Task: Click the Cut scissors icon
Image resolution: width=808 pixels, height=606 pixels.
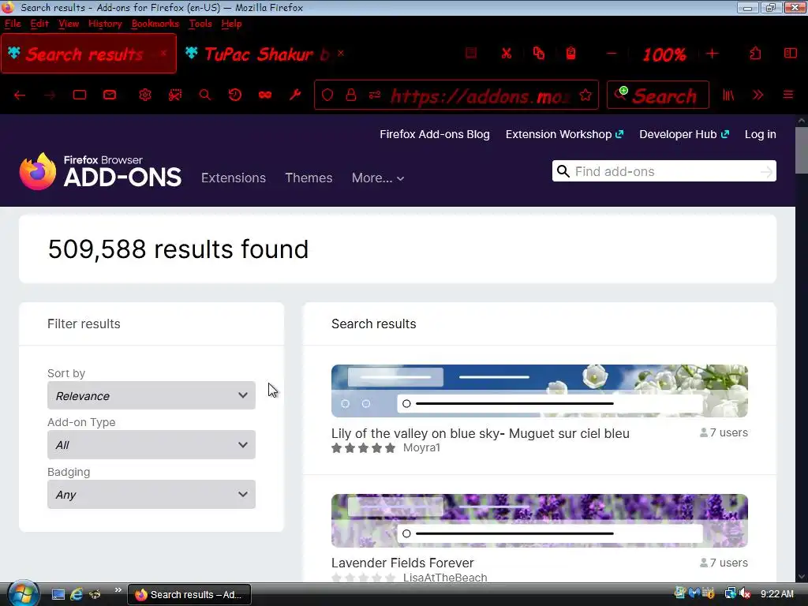Action: coord(507,54)
